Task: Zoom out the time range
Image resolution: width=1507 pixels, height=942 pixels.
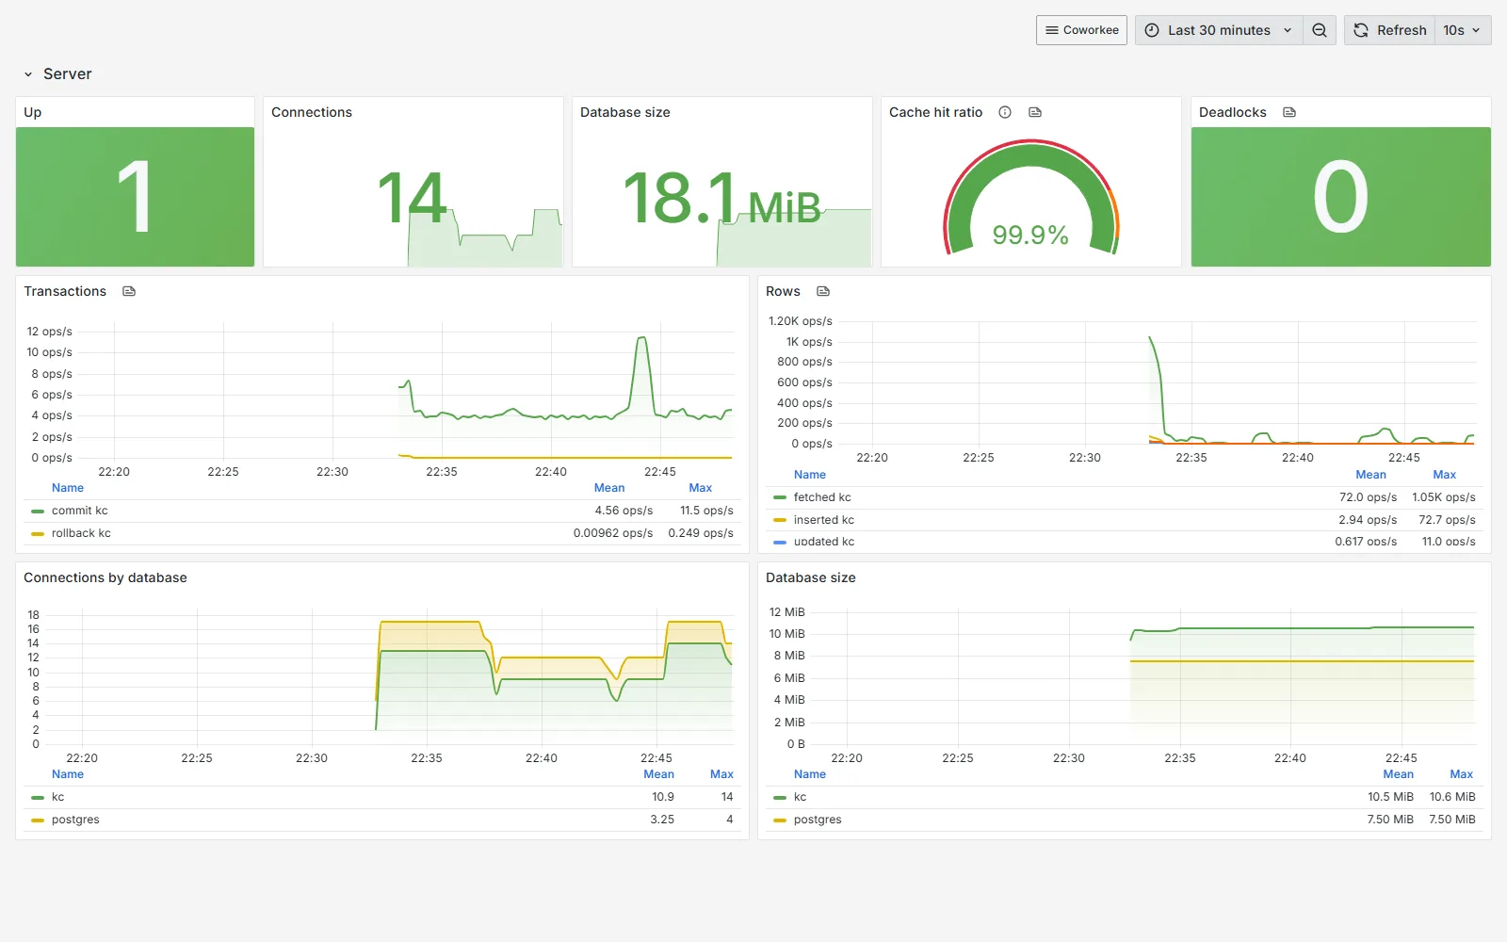Action: 1320,30
